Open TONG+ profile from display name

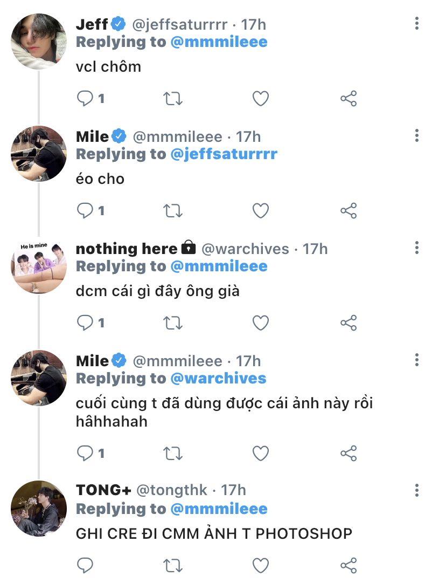point(103,490)
